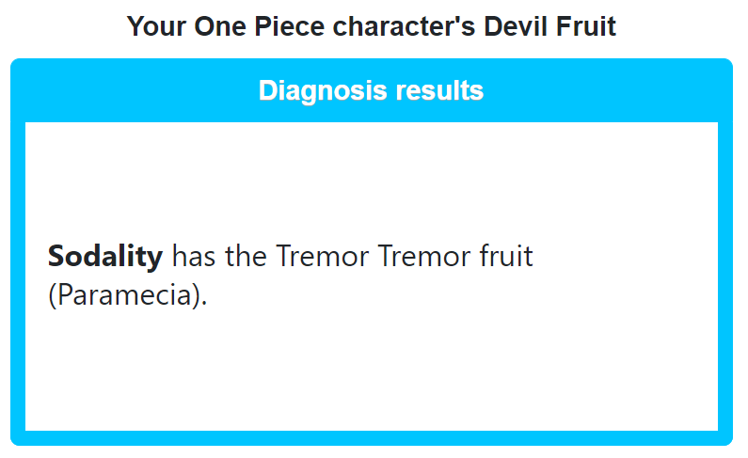Viewport: 748px width, 458px height.
Task: Click the word fruit in result text
Action: (506, 256)
